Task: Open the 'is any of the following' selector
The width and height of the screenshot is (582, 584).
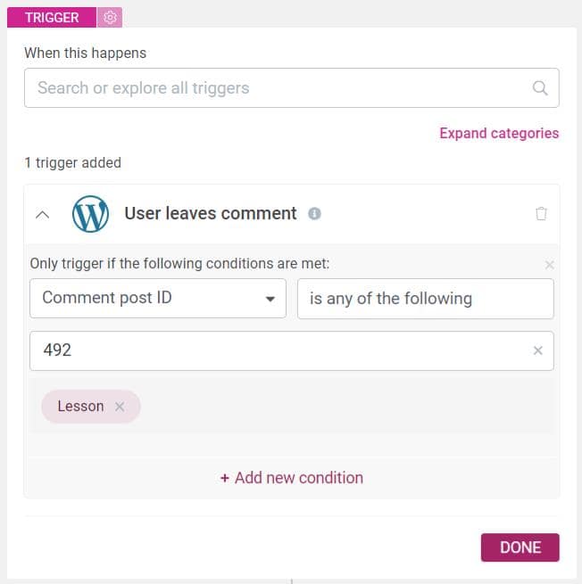Action: pyautogui.click(x=426, y=299)
